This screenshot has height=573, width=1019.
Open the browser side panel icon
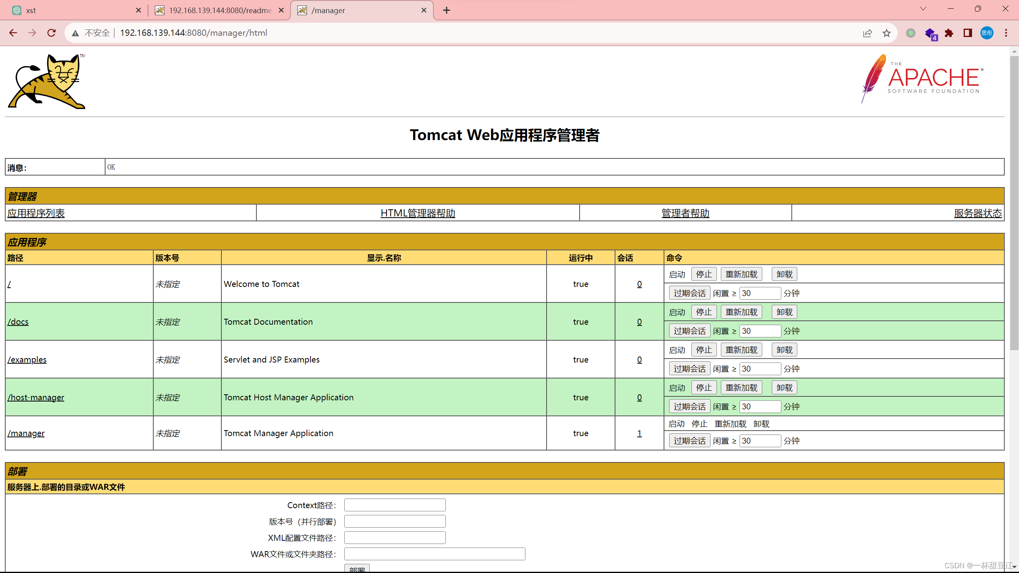[968, 33]
